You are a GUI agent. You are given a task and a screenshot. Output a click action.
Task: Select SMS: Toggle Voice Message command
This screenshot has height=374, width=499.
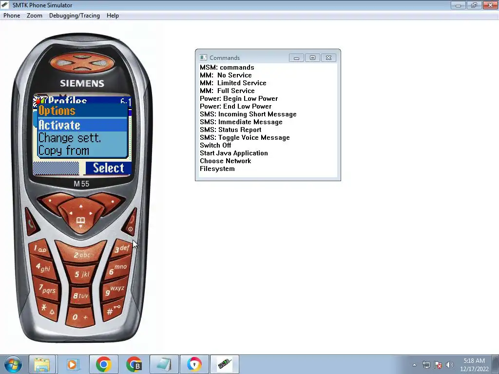click(245, 137)
